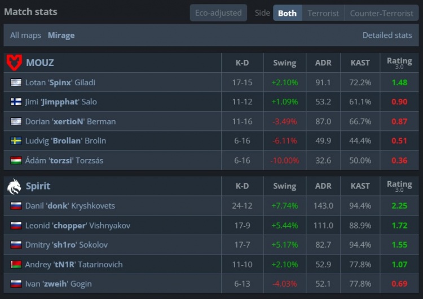
Task: Select the Mirage map tab
Action: click(61, 35)
